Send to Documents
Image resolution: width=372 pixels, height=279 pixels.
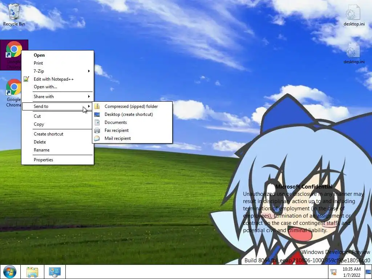point(132,122)
